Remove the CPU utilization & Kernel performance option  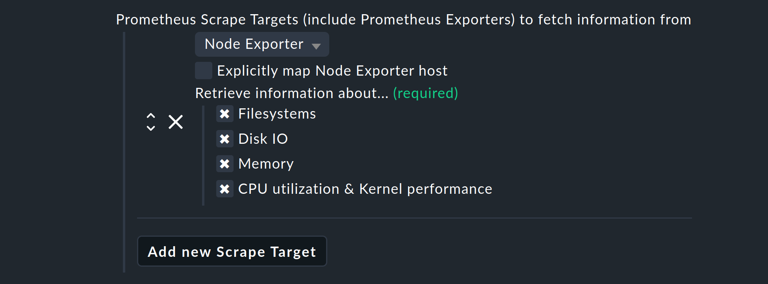click(225, 189)
